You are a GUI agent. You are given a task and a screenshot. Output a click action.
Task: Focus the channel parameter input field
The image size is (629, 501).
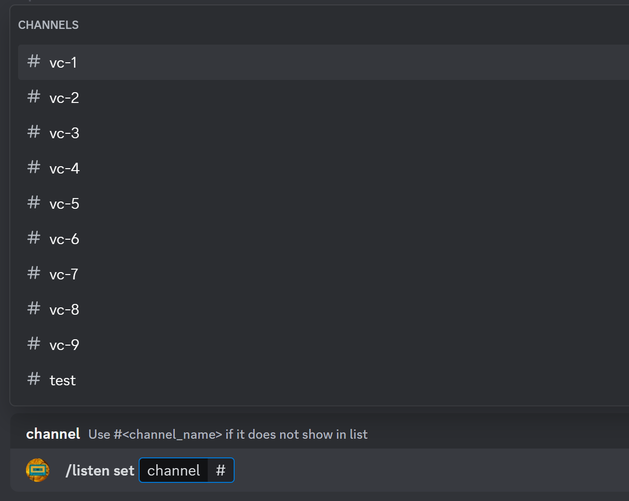click(221, 471)
